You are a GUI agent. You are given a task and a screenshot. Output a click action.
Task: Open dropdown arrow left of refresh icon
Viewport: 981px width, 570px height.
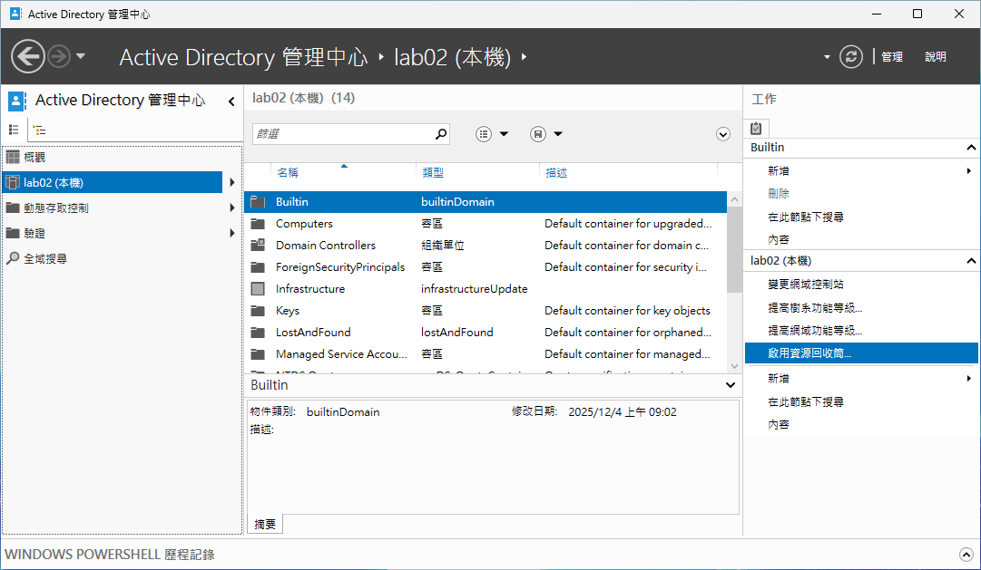pos(827,57)
